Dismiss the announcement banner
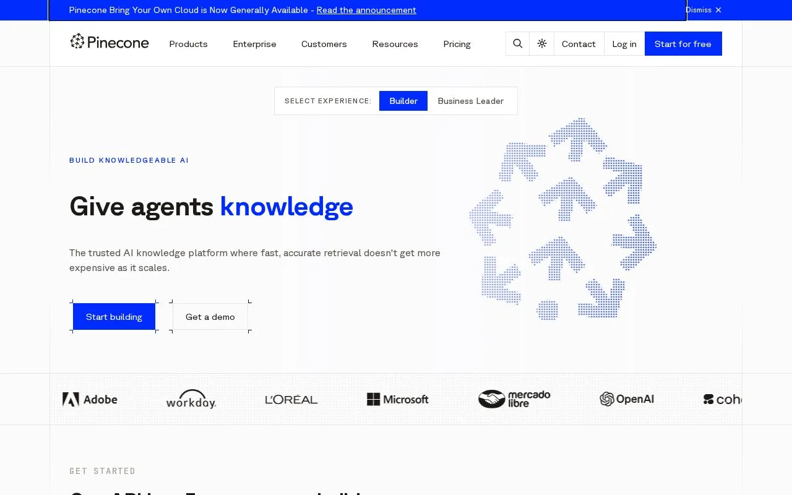This screenshot has height=495, width=792. [704, 10]
